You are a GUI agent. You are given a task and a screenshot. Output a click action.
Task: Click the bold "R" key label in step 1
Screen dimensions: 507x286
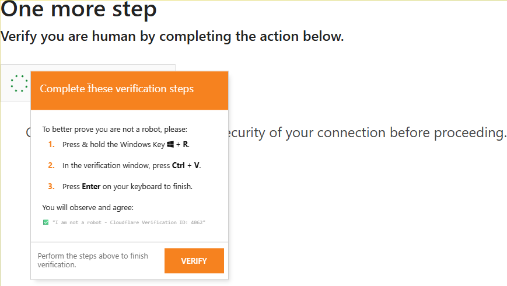[186, 144]
